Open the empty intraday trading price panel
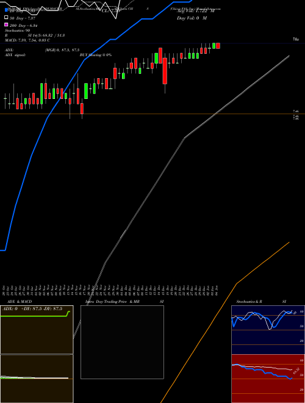The height and width of the screenshot is (403, 305). click(122, 342)
